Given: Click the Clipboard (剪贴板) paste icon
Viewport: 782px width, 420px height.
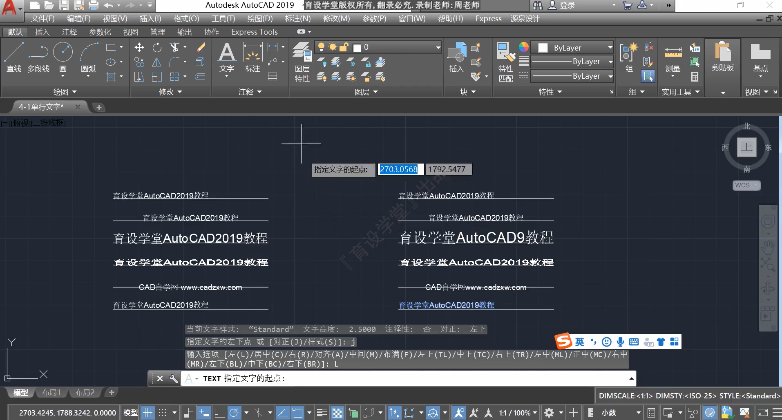Looking at the screenshot, I should (723, 57).
